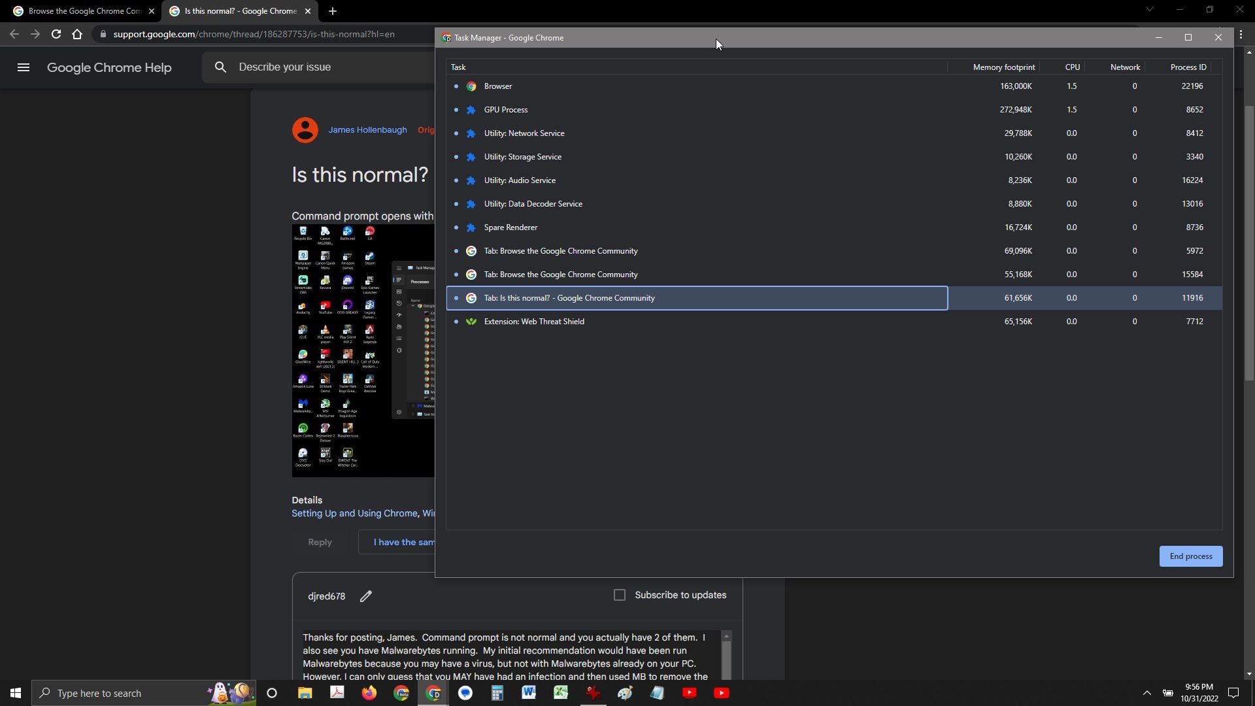Switch to the 'Browse the Google Chrome Community' tab
Screen dimensions: 1255x706
[x=84, y=11]
